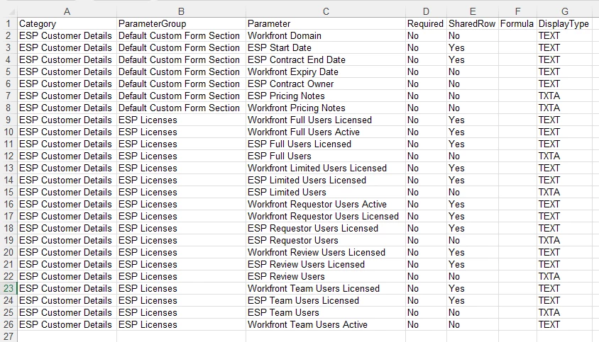This screenshot has width=599, height=342.
Task: Select the ESP Contract End Date cell
Action: pos(326,60)
